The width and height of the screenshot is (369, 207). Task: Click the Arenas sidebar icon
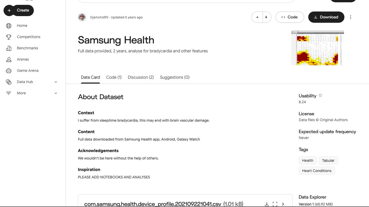coord(9,59)
